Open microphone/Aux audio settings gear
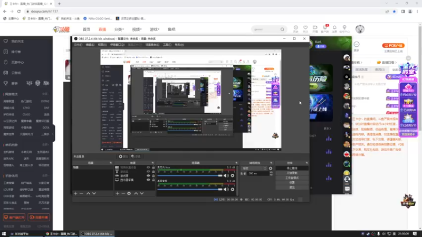This screenshot has width=422, height=237. pos(233,176)
